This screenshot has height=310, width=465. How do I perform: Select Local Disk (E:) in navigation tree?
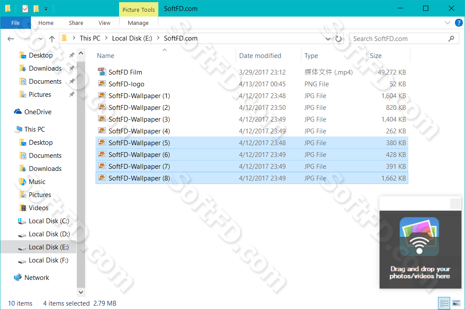[38, 247]
